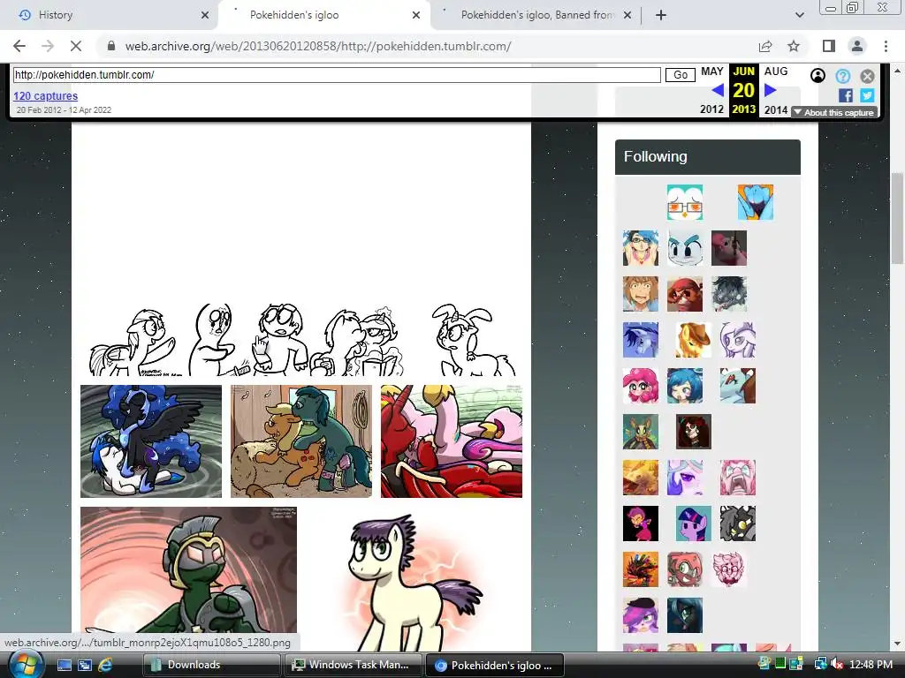
Task: Open the Chrome three-dot menu
Action: point(886,46)
